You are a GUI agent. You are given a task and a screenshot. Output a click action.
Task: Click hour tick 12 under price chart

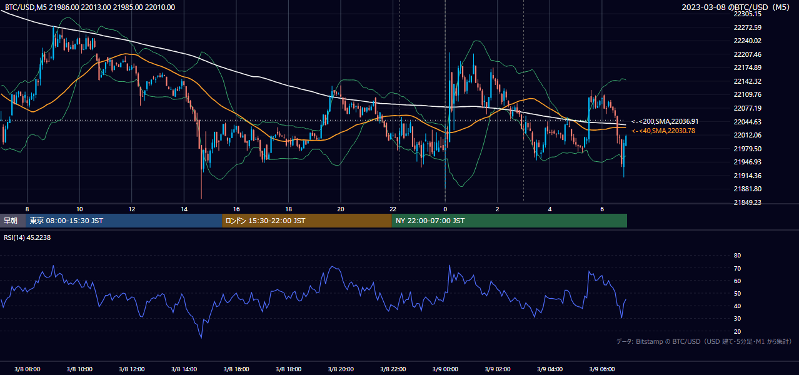click(131, 209)
